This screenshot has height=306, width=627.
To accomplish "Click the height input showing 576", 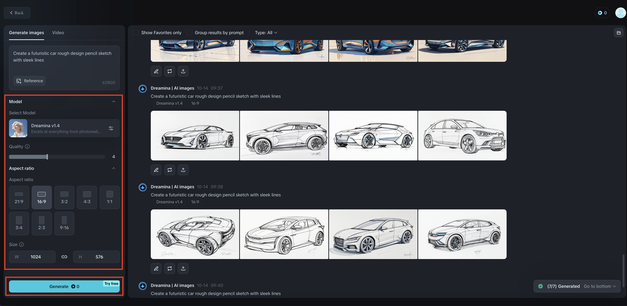I will tap(96, 257).
